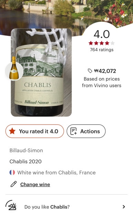Tap the weather taste-profile icon
This screenshot has height=216, width=133.
click(x=11, y=205)
